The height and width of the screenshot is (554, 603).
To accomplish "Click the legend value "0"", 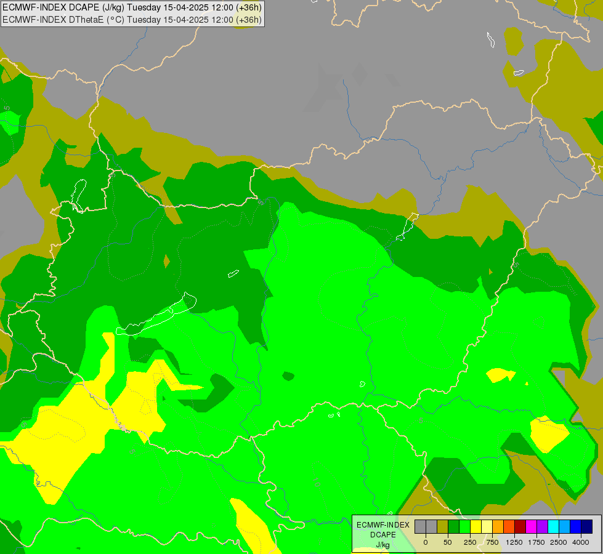I will pos(426,542).
